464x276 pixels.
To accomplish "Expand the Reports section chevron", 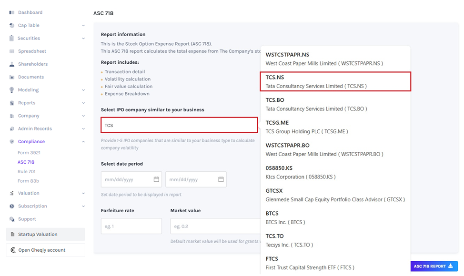I will (83, 103).
